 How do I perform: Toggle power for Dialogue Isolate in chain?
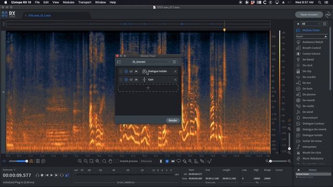(x=126, y=72)
